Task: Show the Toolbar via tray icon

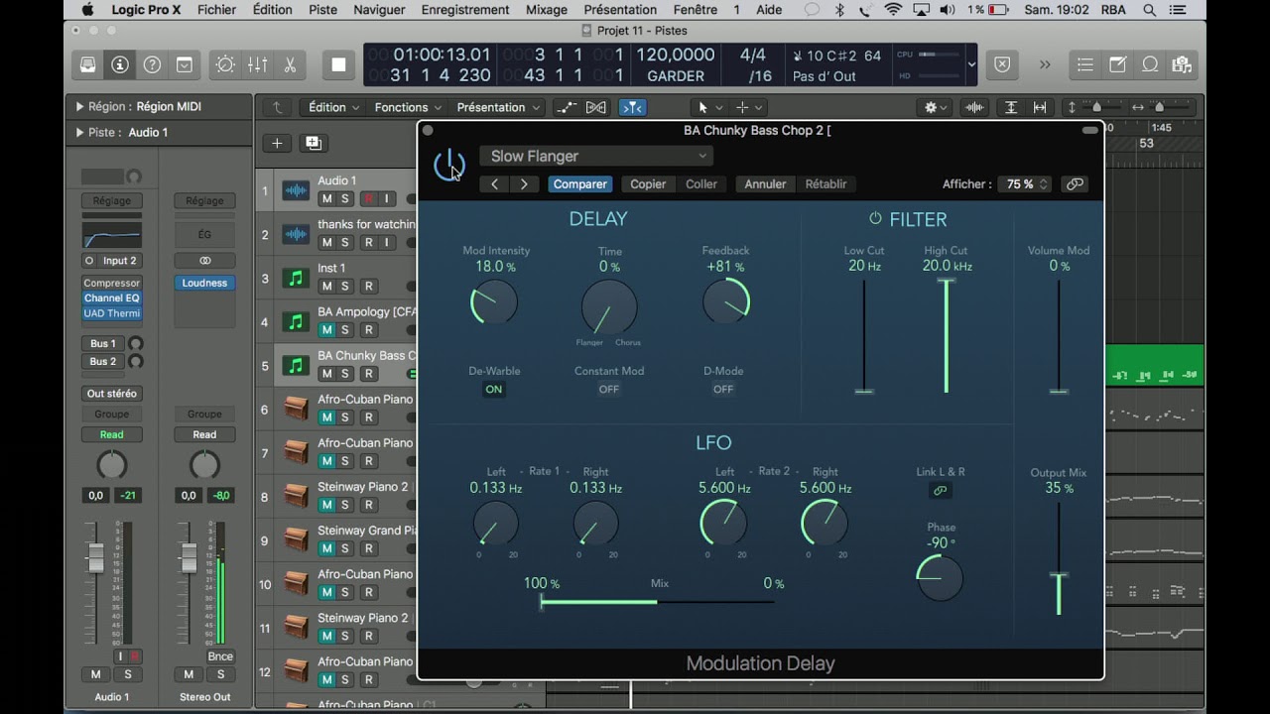Action: point(185,64)
